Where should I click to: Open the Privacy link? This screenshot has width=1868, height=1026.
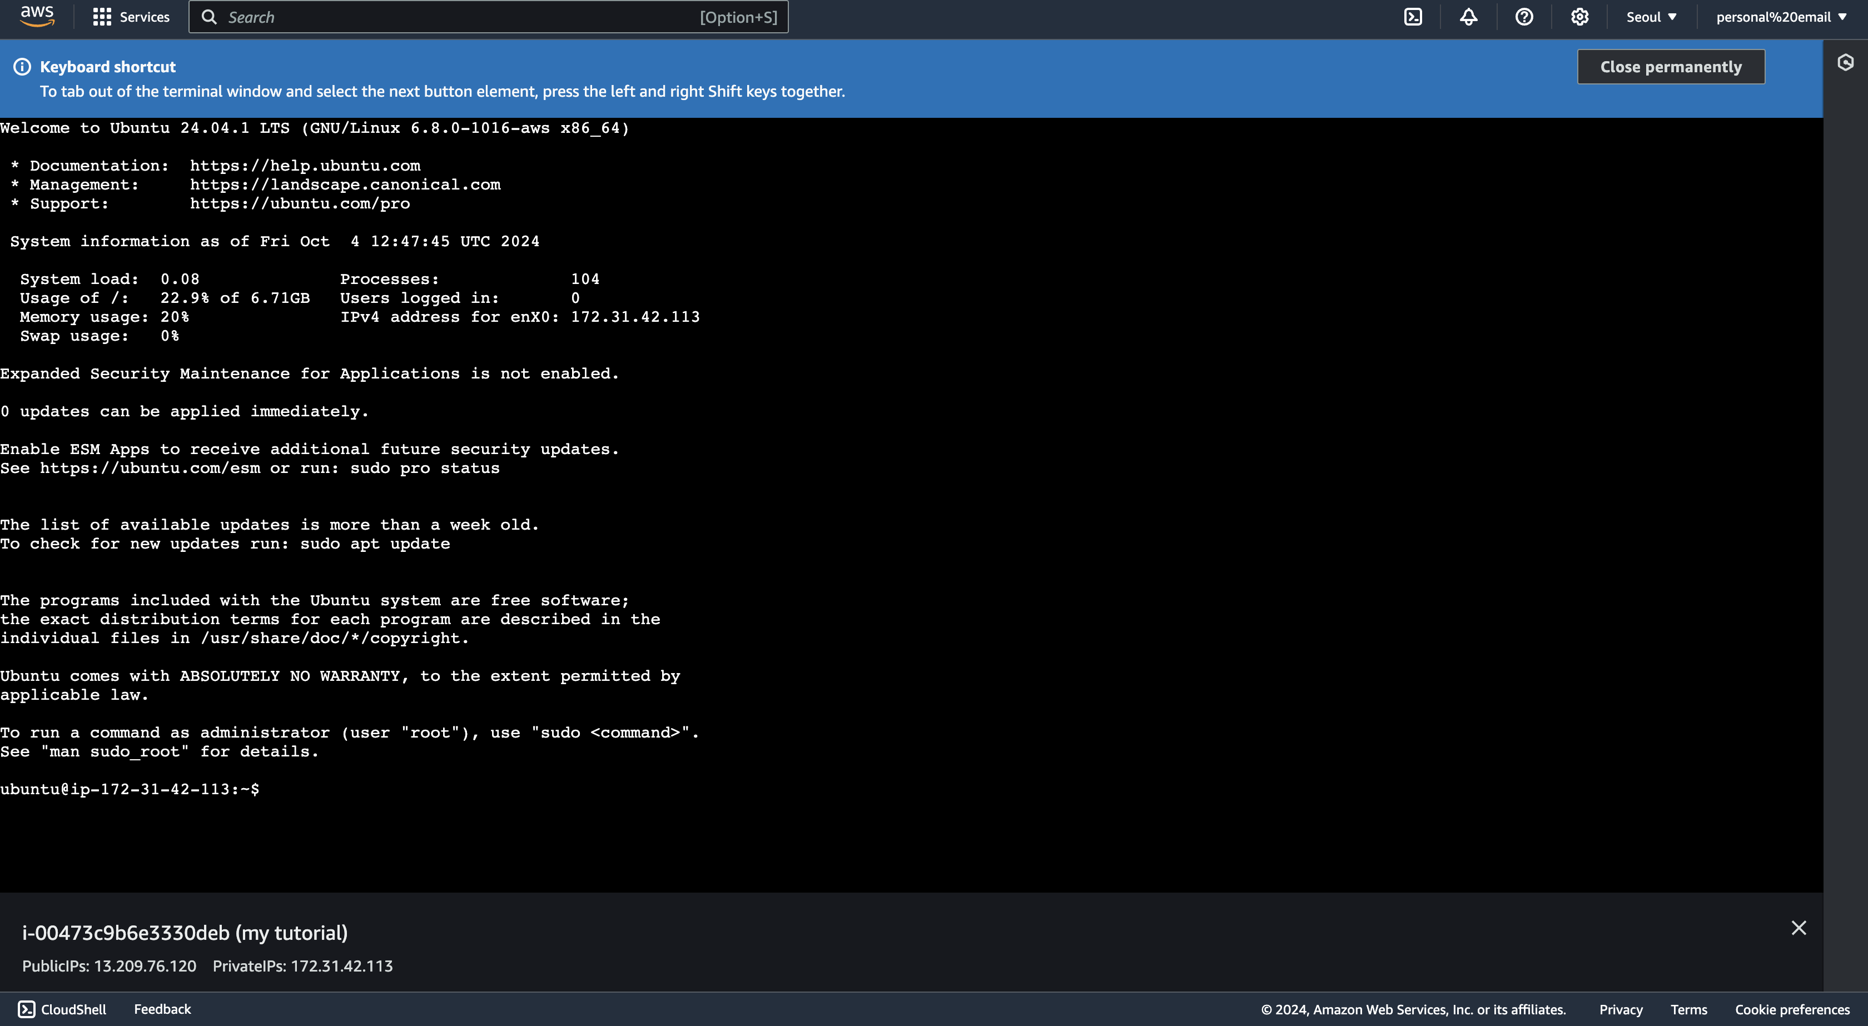coord(1621,1009)
